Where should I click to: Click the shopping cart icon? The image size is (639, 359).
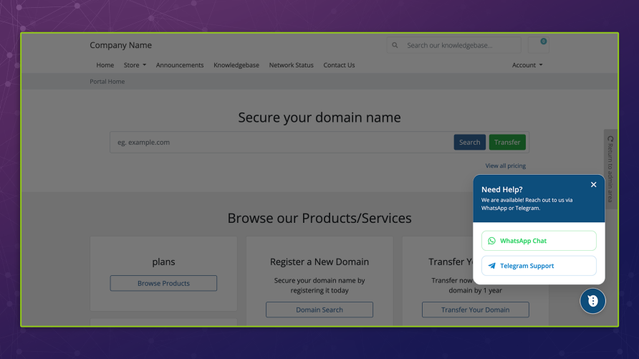pyautogui.click(x=538, y=45)
